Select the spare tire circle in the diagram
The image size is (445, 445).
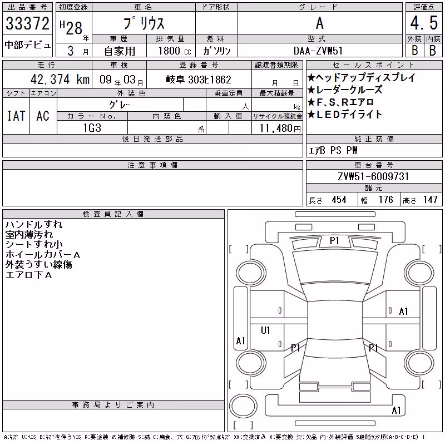(x=243, y=406)
